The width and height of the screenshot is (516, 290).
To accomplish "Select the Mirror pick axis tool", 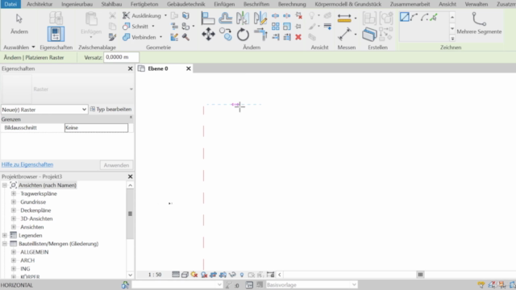I will (x=243, y=18).
